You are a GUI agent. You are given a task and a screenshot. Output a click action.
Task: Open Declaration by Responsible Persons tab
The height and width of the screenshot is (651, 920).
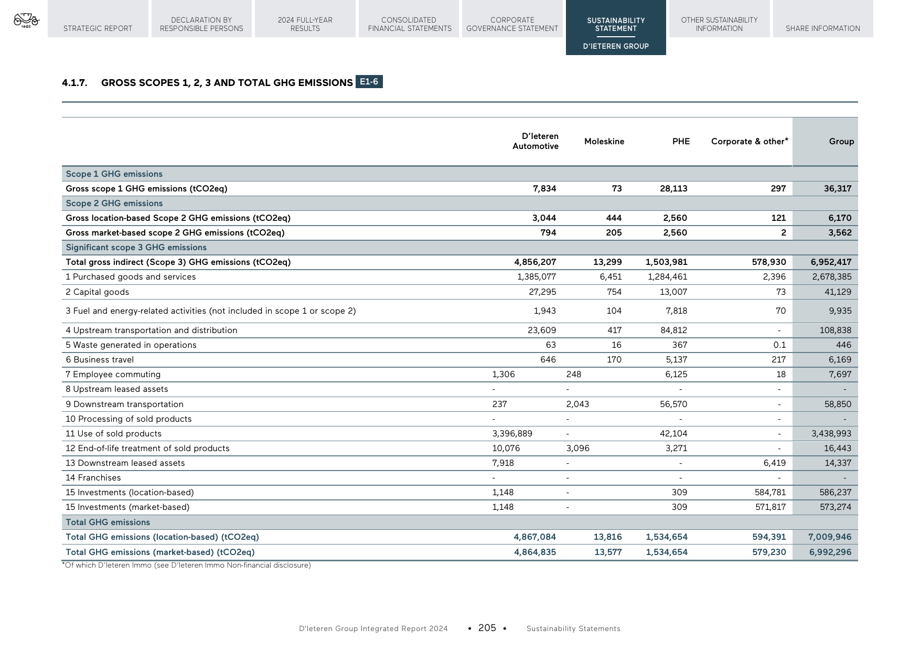pyautogui.click(x=201, y=19)
